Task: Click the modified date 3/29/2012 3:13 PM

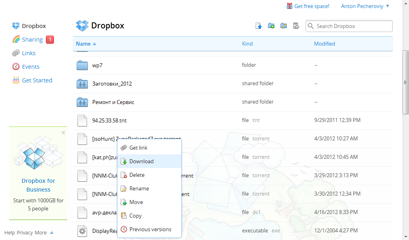Action: (x=336, y=175)
